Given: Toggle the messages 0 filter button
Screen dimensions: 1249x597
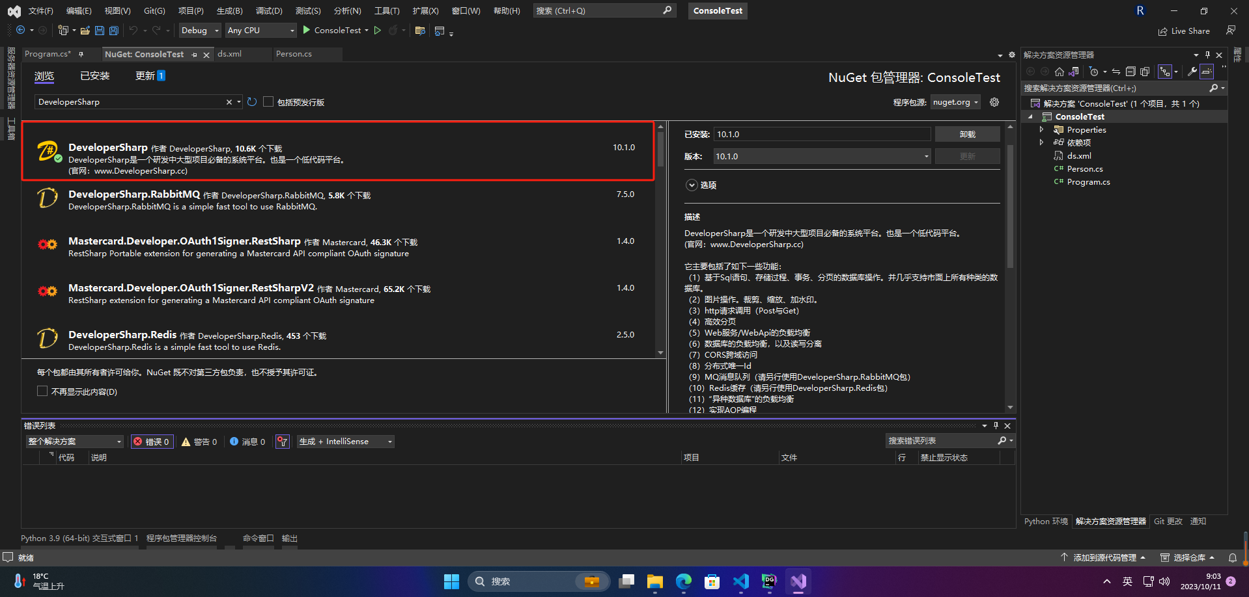Looking at the screenshot, I should pos(247,442).
